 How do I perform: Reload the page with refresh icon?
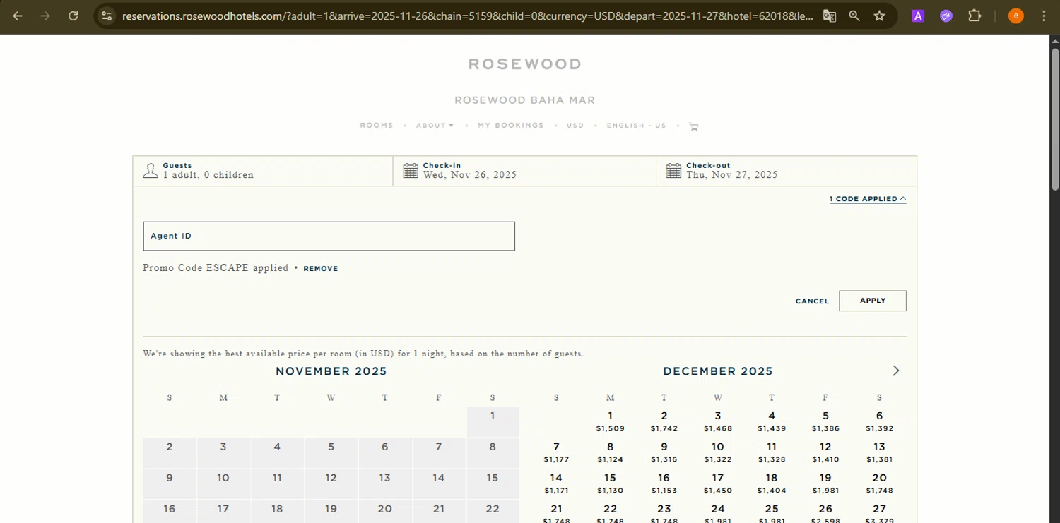click(73, 16)
